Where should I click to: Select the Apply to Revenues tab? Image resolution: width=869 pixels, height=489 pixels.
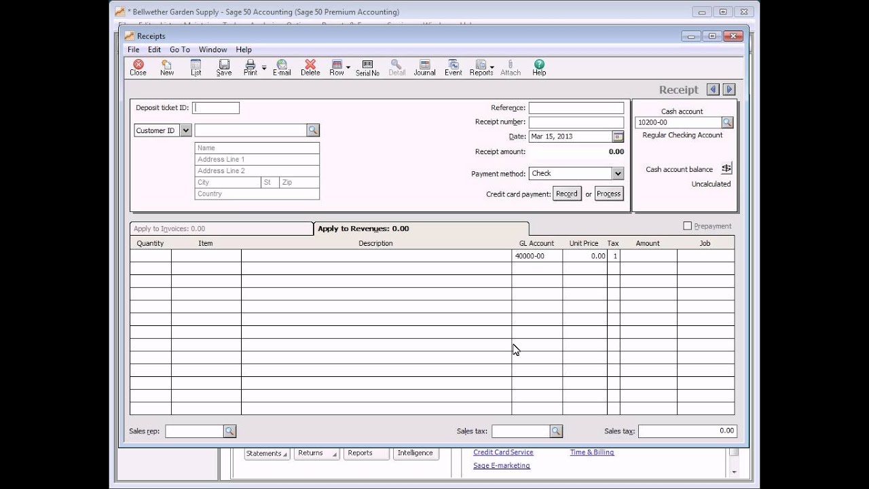pyautogui.click(x=421, y=228)
